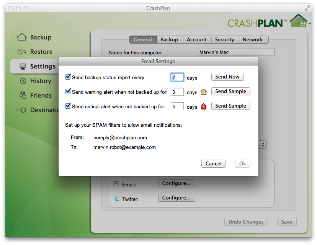Click the days field showing 7
The image size is (317, 245).
(177, 77)
